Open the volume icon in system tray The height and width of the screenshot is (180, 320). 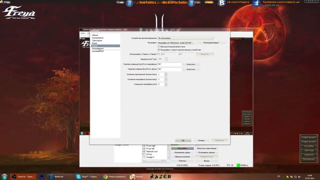(299, 176)
